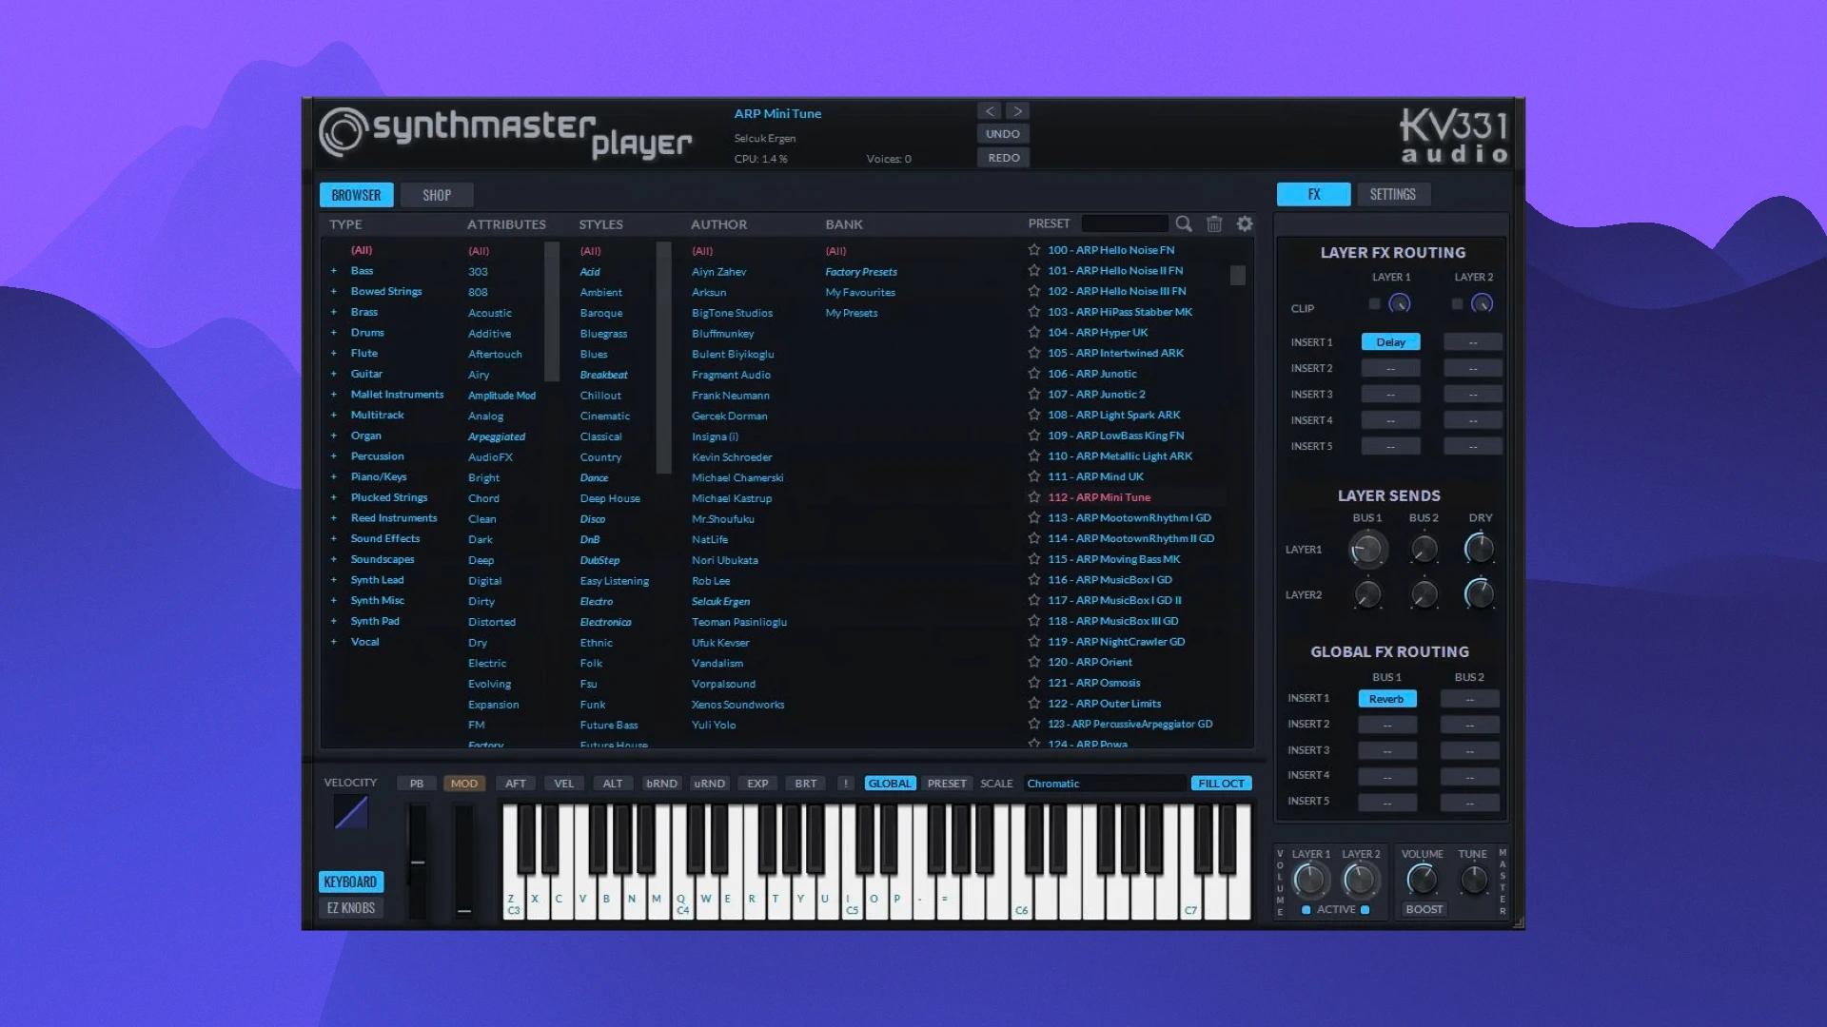Click the preset search input field
The height and width of the screenshot is (1027, 1827).
1124,223
